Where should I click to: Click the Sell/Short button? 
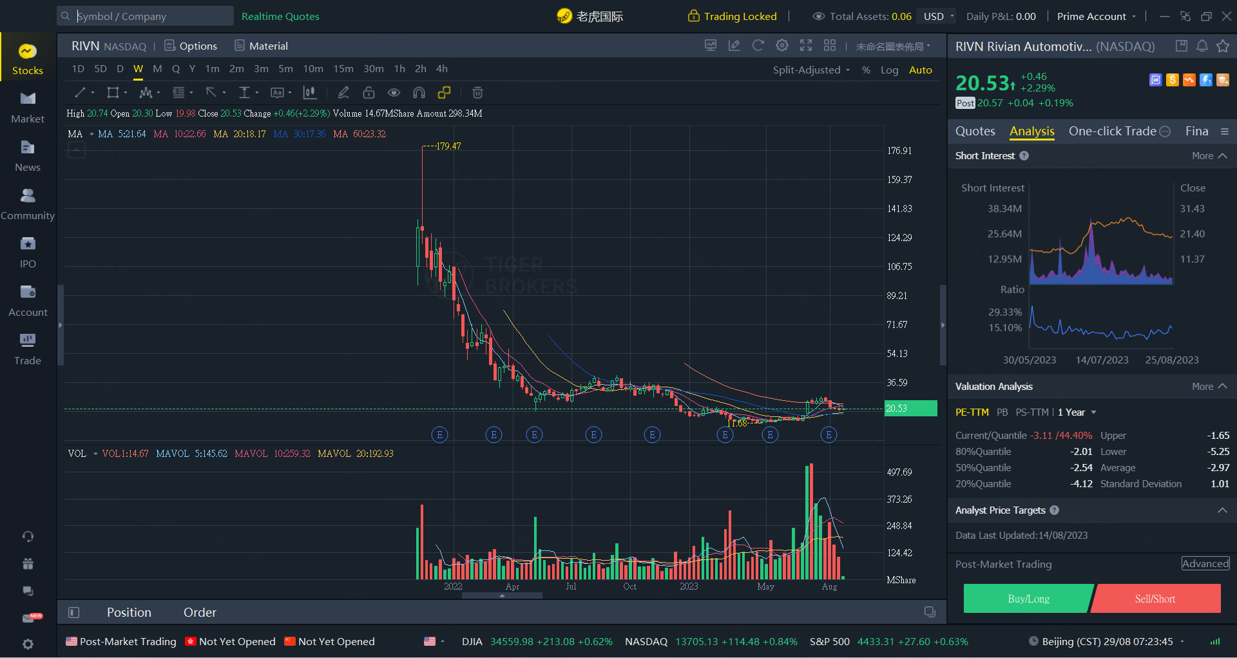point(1155,599)
